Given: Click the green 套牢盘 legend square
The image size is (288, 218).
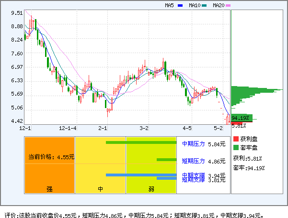Looking at the screenshot, I should 236,147.
